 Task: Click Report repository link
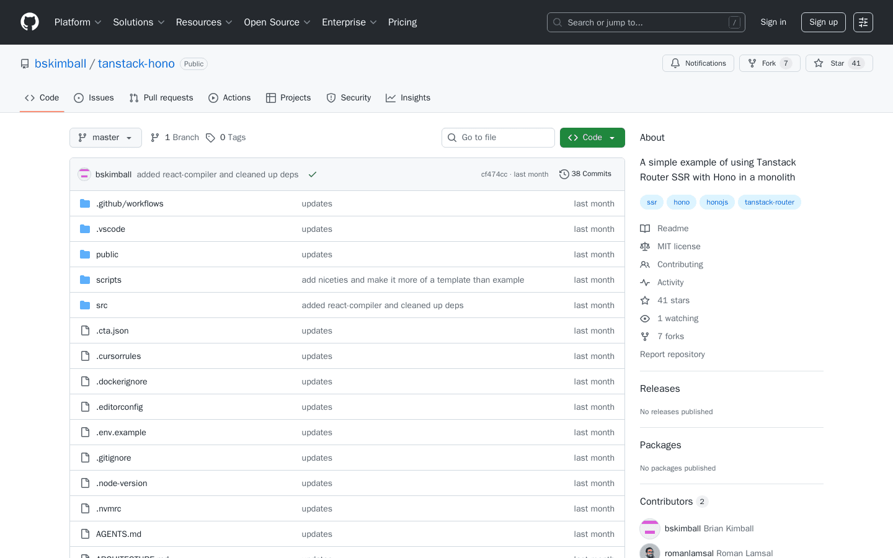(672, 354)
